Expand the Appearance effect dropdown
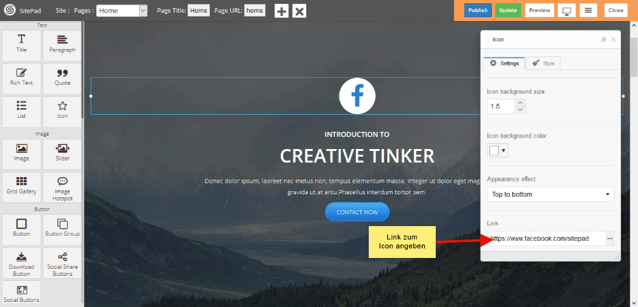The image size is (638, 307). [551, 194]
